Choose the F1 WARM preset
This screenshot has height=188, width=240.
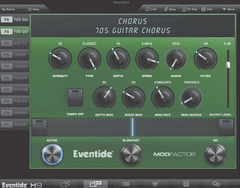click(15, 125)
